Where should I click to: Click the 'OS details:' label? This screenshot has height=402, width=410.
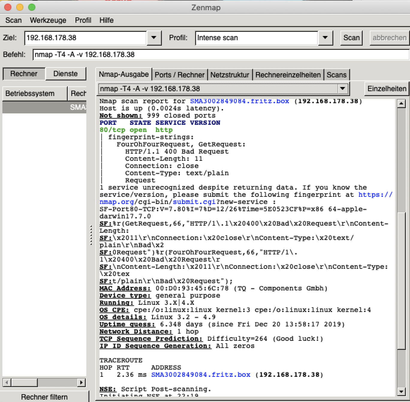coord(123,317)
